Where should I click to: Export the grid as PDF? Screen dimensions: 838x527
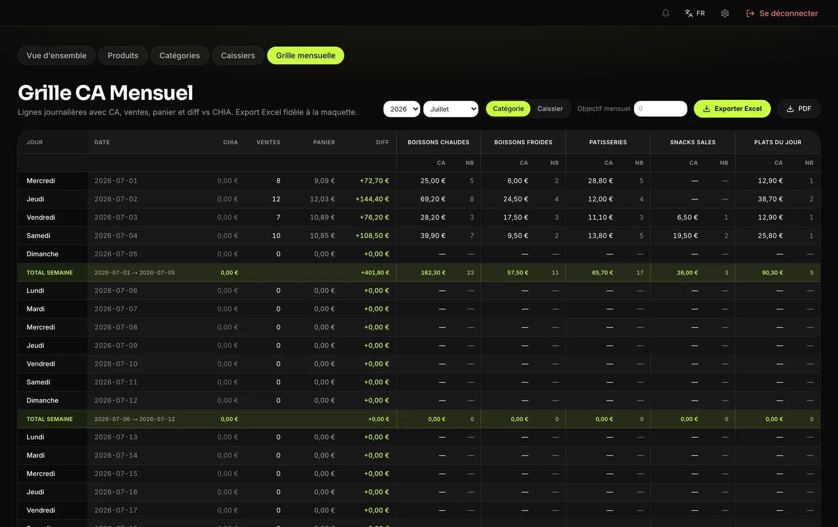pos(799,109)
